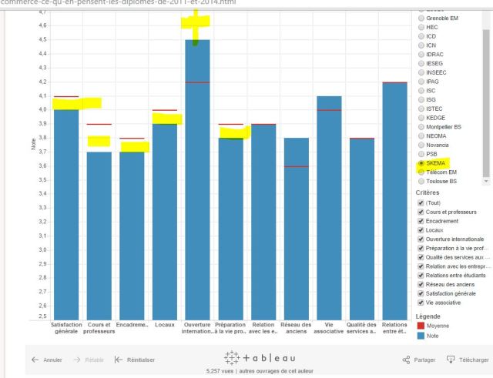Click the blue Note legend swatch
Image resolution: width=493 pixels, height=378 pixels.
click(421, 336)
